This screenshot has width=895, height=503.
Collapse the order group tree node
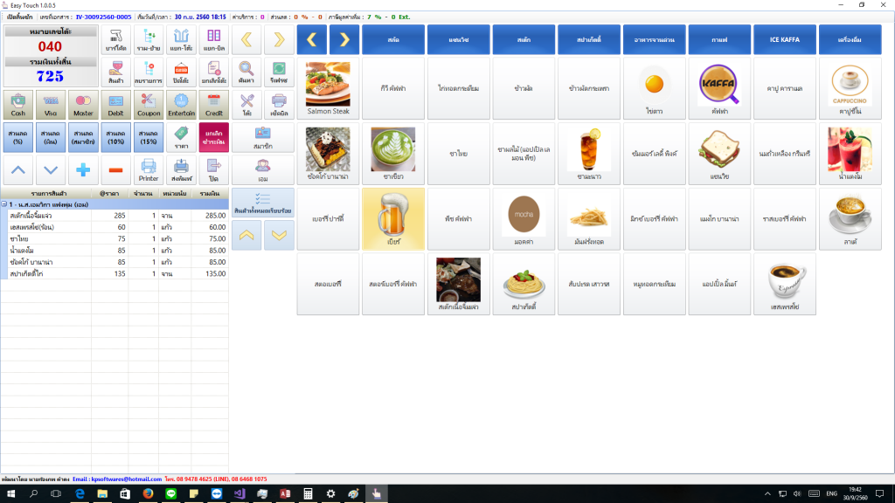click(4, 204)
